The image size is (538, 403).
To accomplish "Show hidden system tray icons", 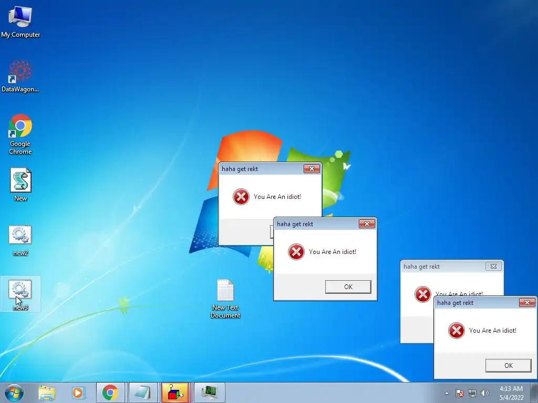I will 447,393.
